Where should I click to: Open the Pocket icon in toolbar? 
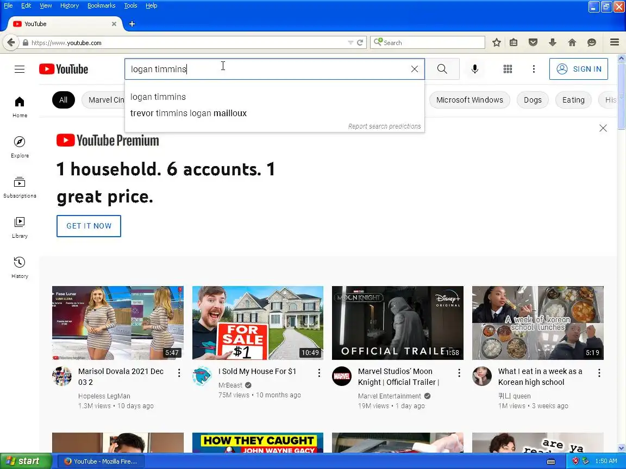pos(533,42)
